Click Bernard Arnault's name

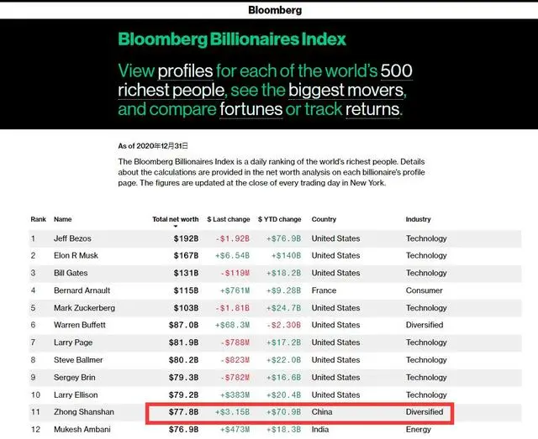(82, 290)
